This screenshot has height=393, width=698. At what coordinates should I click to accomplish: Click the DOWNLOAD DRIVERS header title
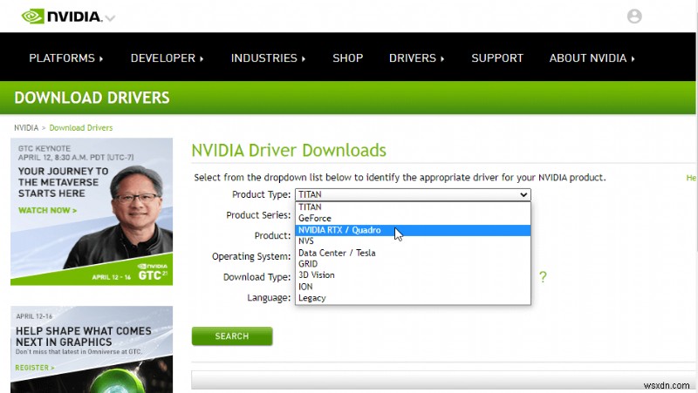tap(92, 98)
